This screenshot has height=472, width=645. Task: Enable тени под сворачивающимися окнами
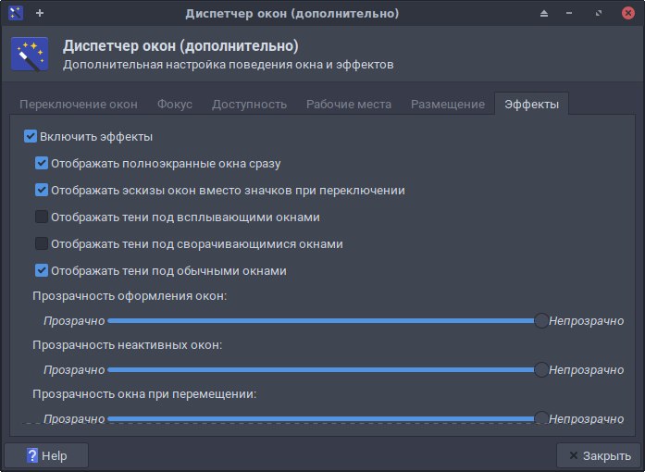pos(42,243)
